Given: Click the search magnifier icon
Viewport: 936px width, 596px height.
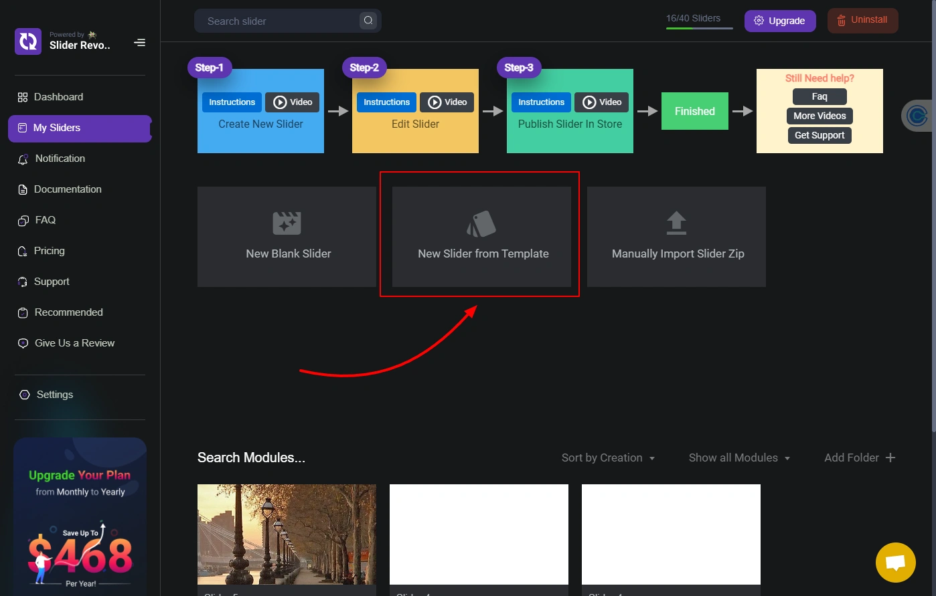Looking at the screenshot, I should pos(368,21).
